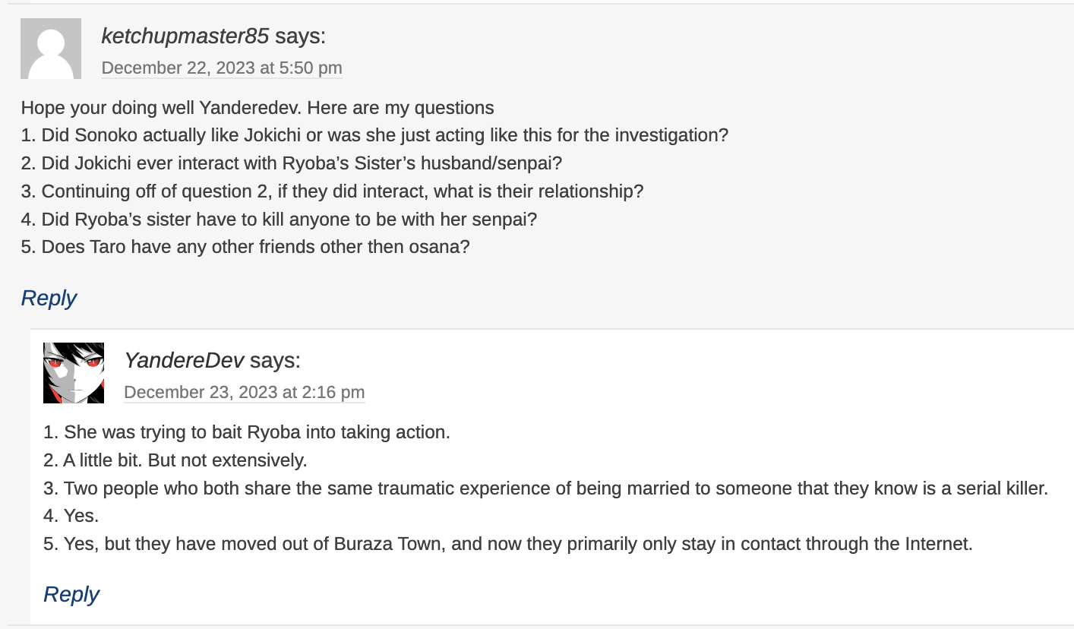This screenshot has height=629, width=1074.
Task: Click the question about Sonoko liking Jokichi
Action: tap(374, 136)
